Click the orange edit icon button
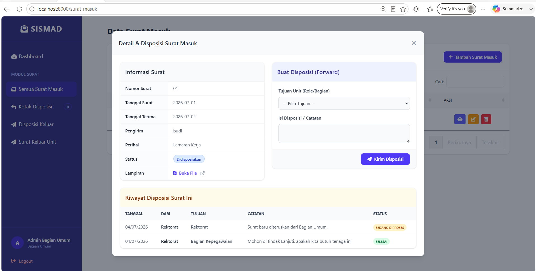Screen dimensions: 536x271 [473, 119]
